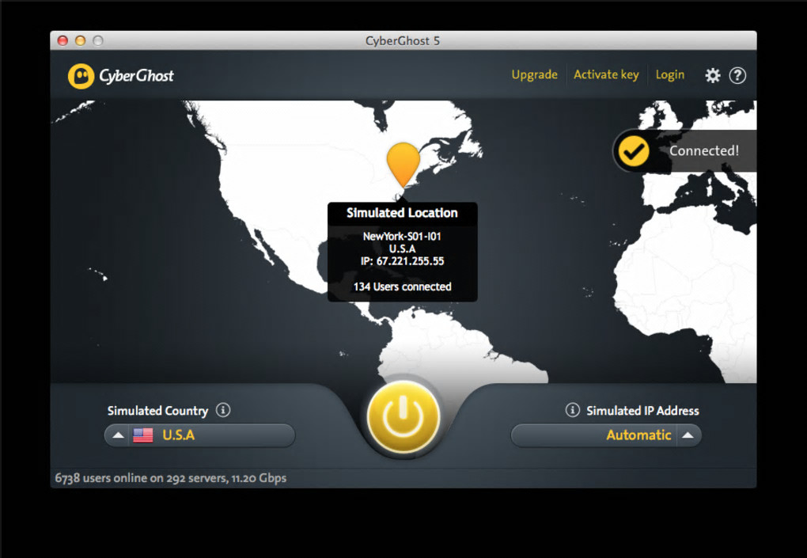Click the Simulated Location popup title
The height and width of the screenshot is (558, 807).
coord(402,213)
